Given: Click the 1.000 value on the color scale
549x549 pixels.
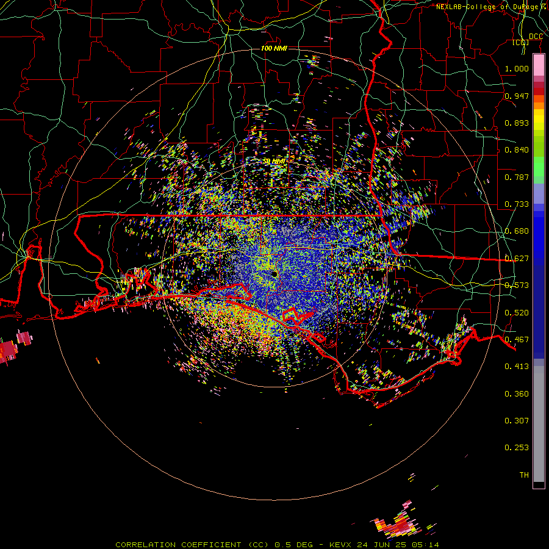Looking at the screenshot, I should tap(517, 68).
